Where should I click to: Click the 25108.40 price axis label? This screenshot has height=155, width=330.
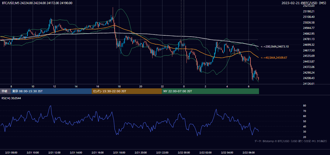pos(309,17)
